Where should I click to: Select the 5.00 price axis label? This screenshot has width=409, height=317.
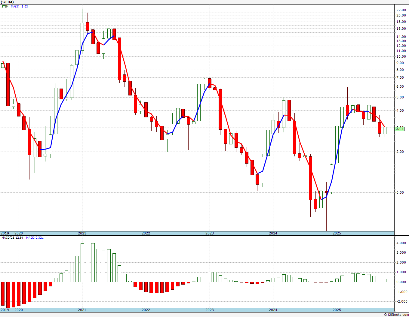[400, 97]
